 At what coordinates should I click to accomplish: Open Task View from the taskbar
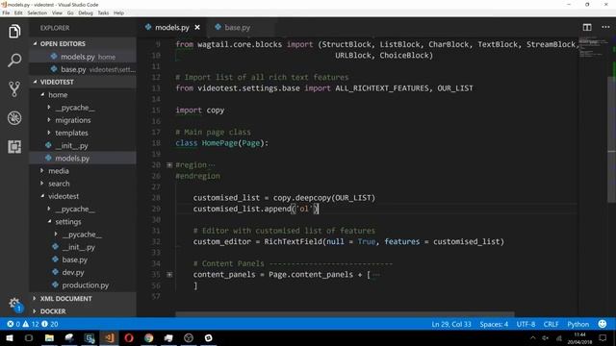[x=29, y=337]
